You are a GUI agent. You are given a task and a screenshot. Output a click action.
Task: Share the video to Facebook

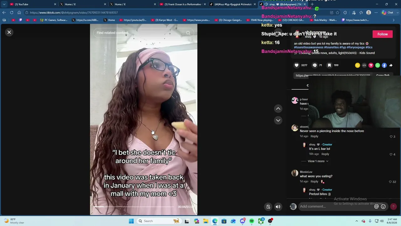384,65
